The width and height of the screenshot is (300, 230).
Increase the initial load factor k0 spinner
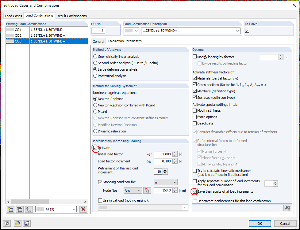coord(175,153)
